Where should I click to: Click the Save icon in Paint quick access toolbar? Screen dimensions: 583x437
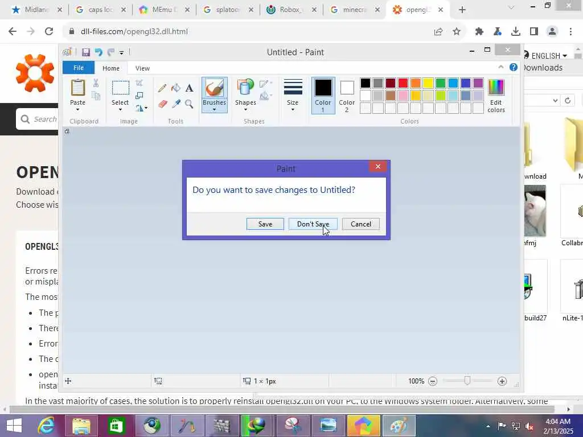tap(86, 52)
